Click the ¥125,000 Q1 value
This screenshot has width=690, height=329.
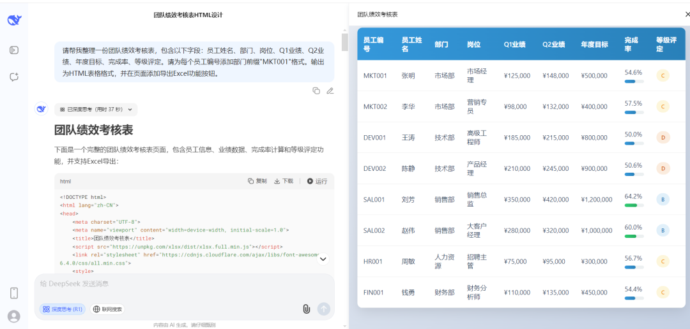tap(517, 75)
